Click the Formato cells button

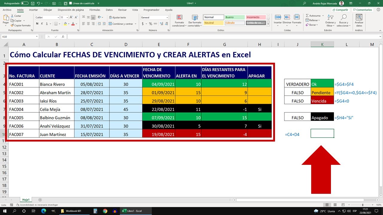(x=297, y=20)
